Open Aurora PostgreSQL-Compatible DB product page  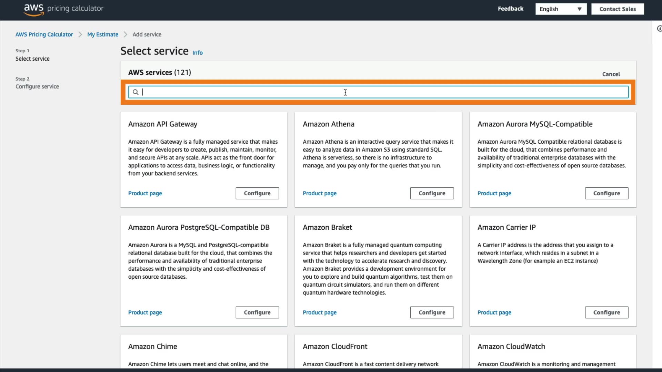tap(145, 312)
